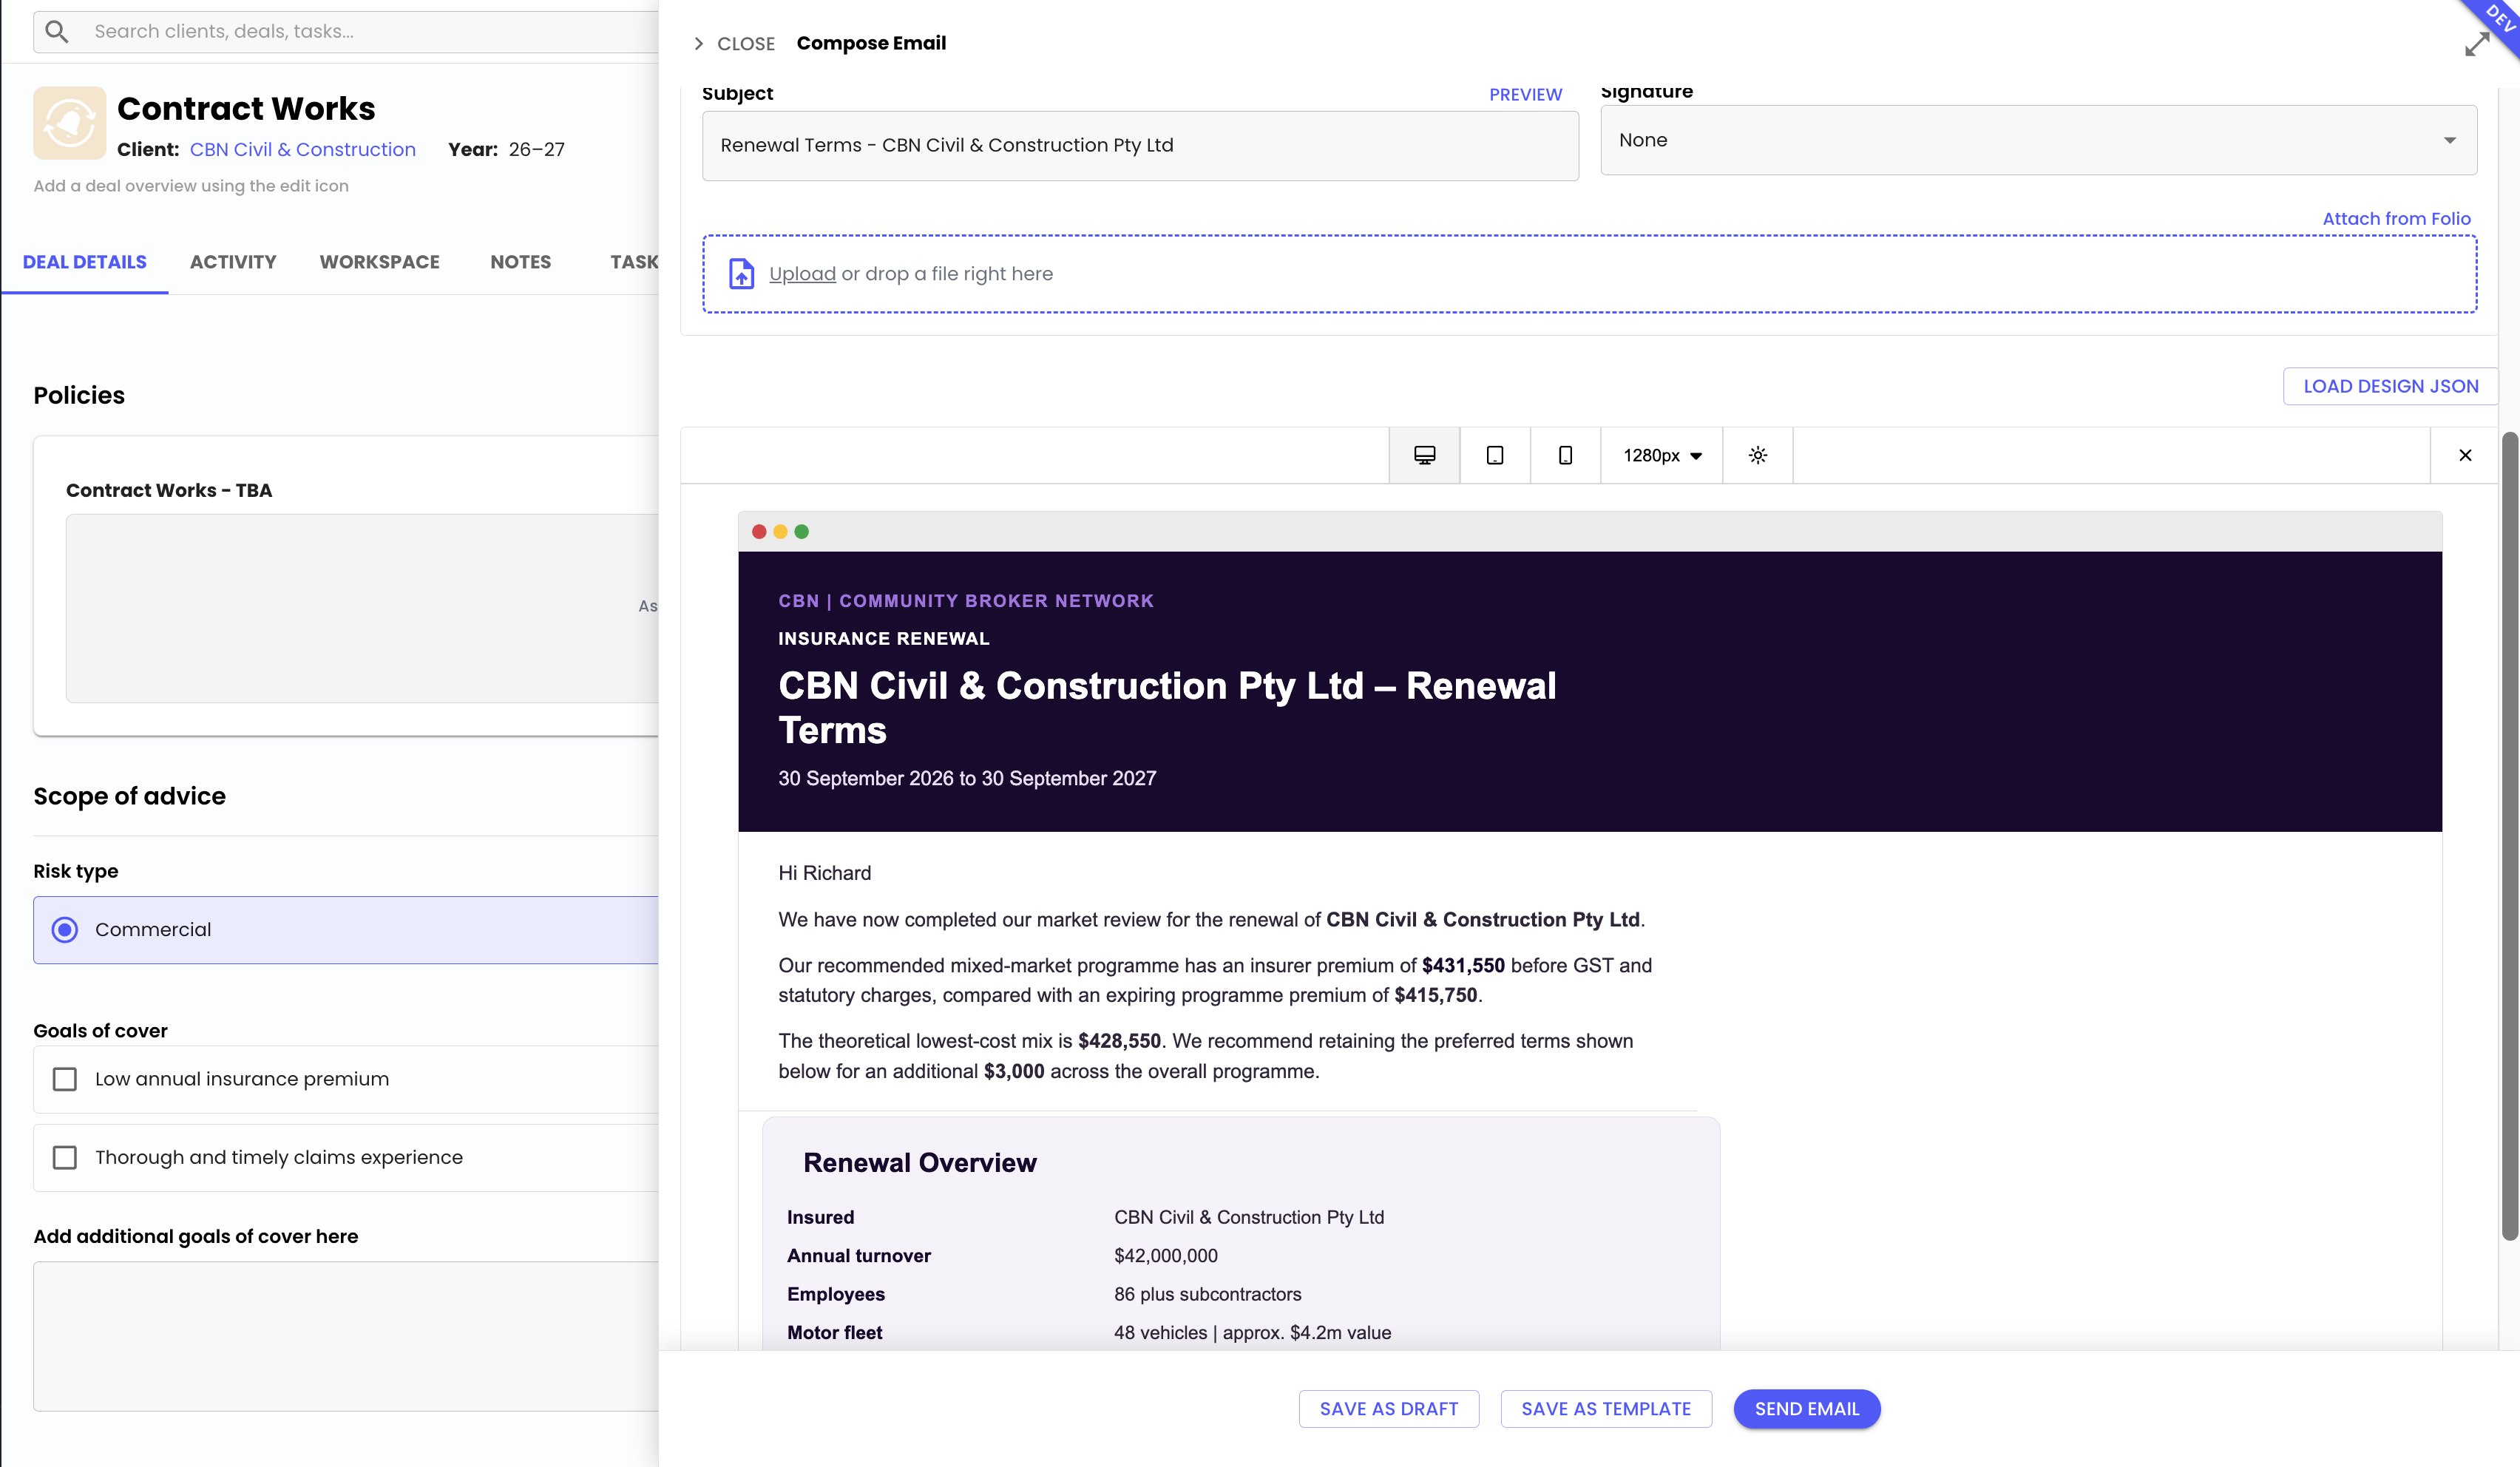Check Thorough and timely claims experience
Screen dimensions: 2520x1467
pos(65,1157)
